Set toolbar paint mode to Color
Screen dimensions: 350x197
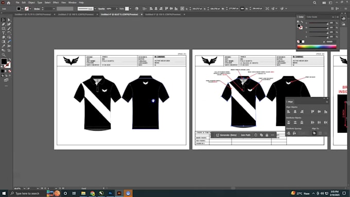3,71
